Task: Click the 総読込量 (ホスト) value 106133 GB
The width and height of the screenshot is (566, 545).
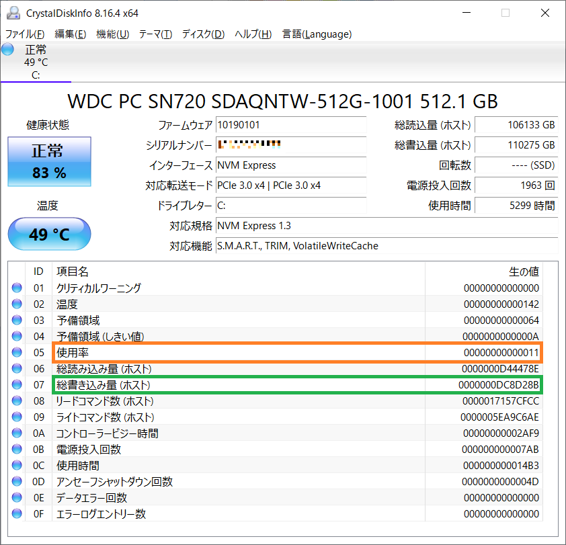Action: [516, 125]
